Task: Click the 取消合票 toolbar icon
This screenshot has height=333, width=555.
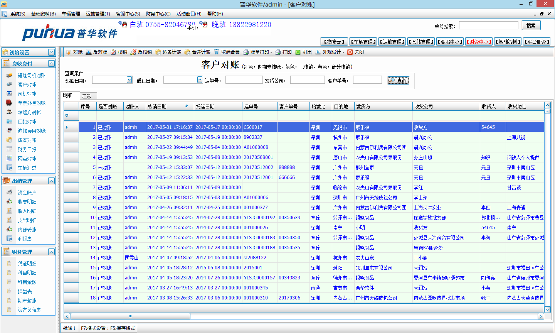Action: click(x=217, y=52)
